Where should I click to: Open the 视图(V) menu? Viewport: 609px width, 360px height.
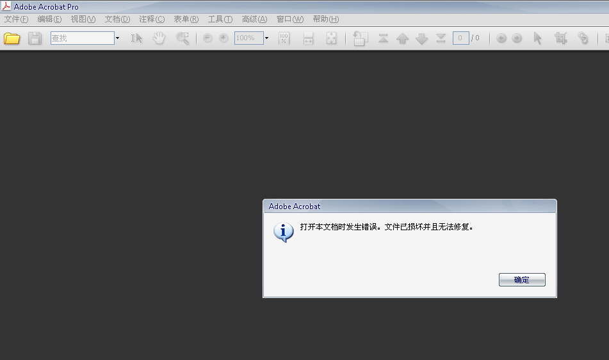[83, 19]
